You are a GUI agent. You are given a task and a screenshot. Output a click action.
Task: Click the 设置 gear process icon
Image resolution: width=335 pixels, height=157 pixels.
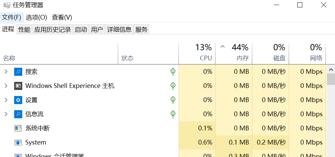point(18,100)
